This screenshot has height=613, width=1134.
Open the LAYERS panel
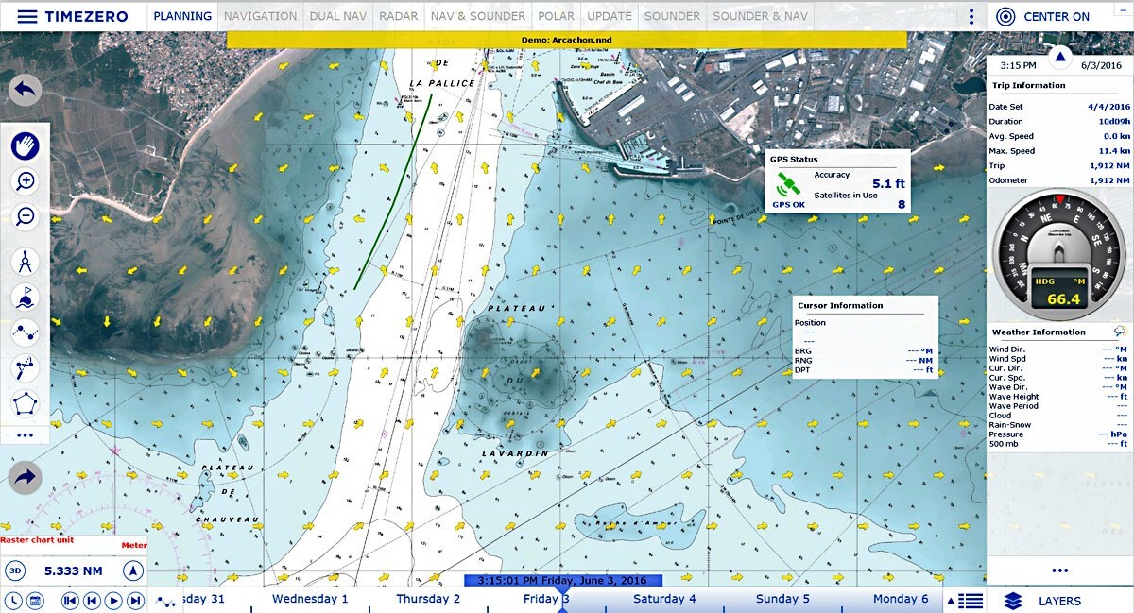coord(1046,601)
